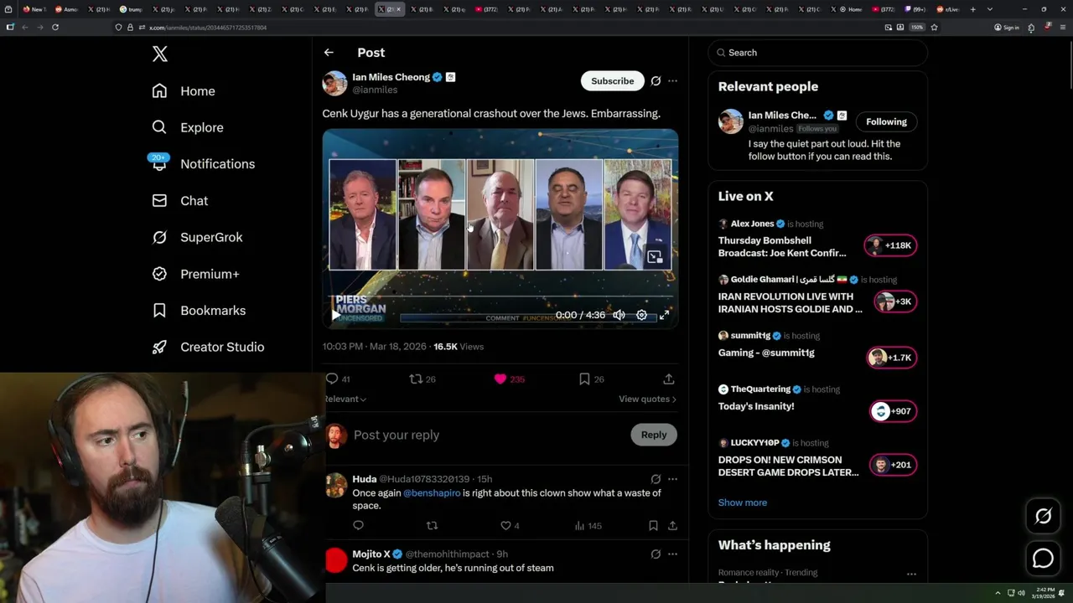Click Grok icon next to Subscribe
Image resolution: width=1073 pixels, height=603 pixels.
(656, 81)
